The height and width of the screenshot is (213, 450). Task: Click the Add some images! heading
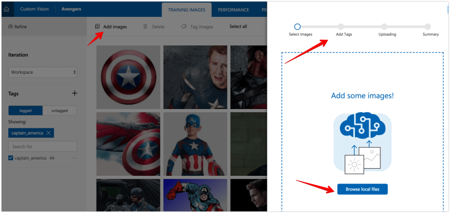point(363,95)
